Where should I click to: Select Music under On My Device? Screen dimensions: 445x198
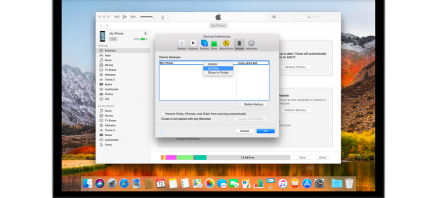point(123,111)
